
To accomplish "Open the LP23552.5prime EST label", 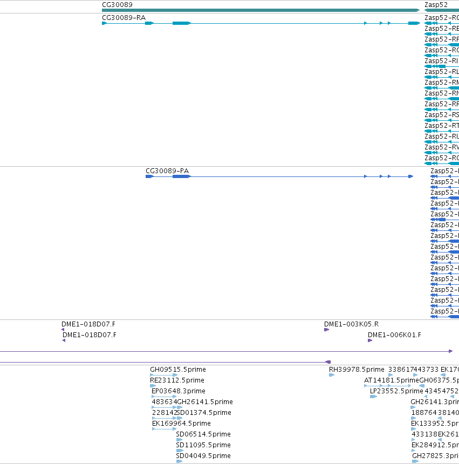I will [396, 391].
